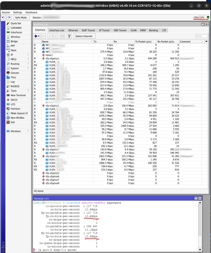
Task: Switch to the Bonding tab
Action: 153,30
